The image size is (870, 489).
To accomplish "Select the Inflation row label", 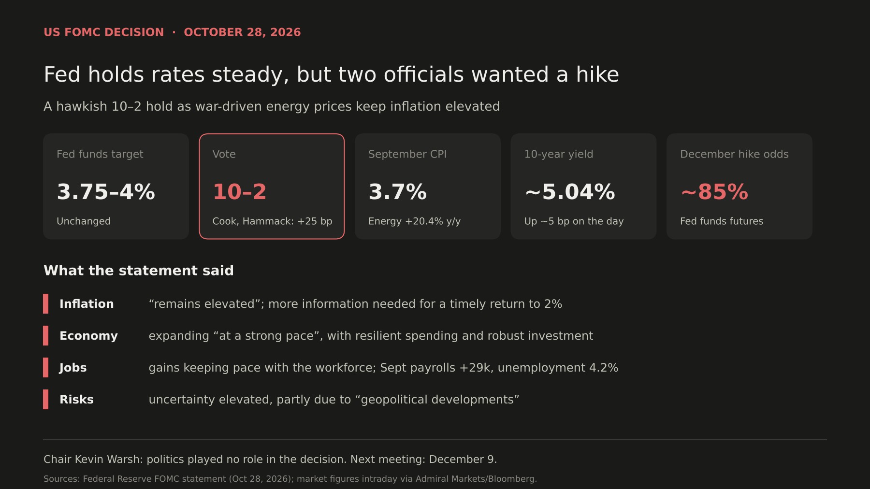I will point(87,304).
